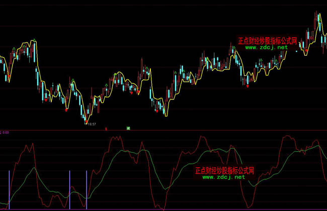Click the small red marker left of green square
327x211 pixels.
point(106,129)
